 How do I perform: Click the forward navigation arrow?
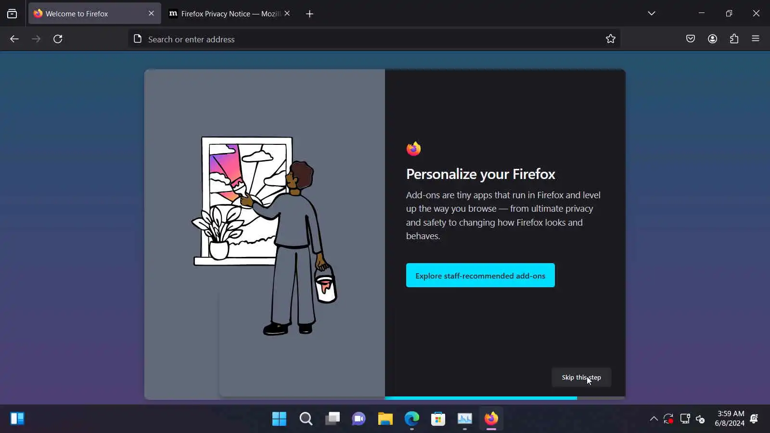click(36, 39)
